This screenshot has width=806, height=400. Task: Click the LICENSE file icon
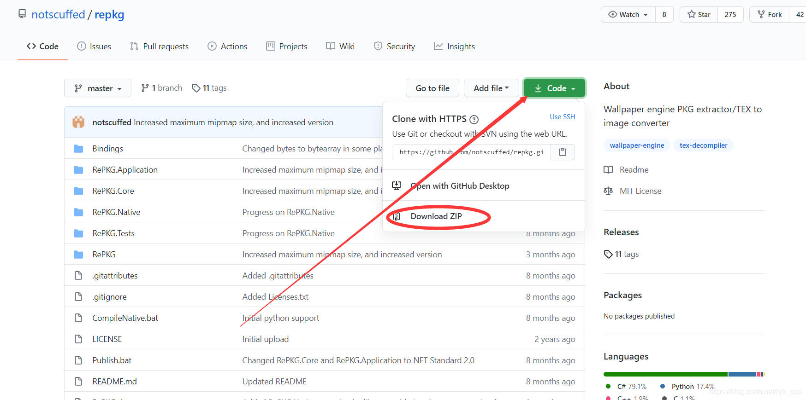(x=78, y=339)
